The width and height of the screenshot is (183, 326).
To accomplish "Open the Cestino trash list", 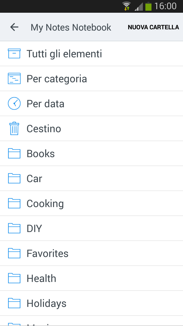I will point(44,129).
